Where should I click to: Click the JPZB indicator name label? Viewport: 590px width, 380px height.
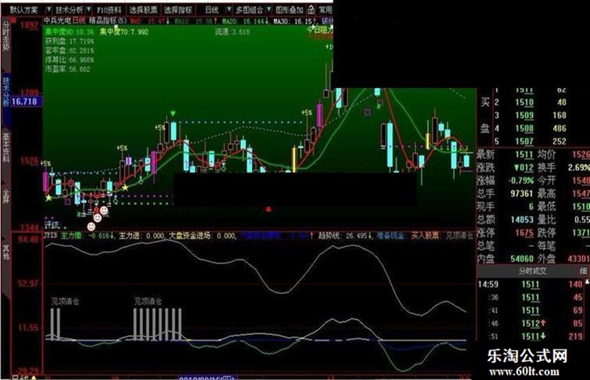[51, 236]
